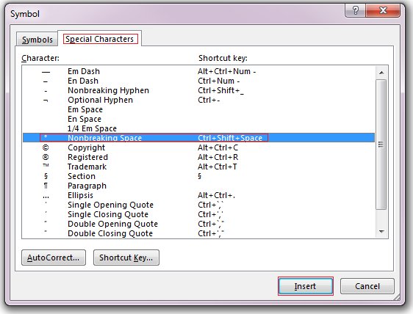Select the Double Opening Quote row

pos(198,224)
